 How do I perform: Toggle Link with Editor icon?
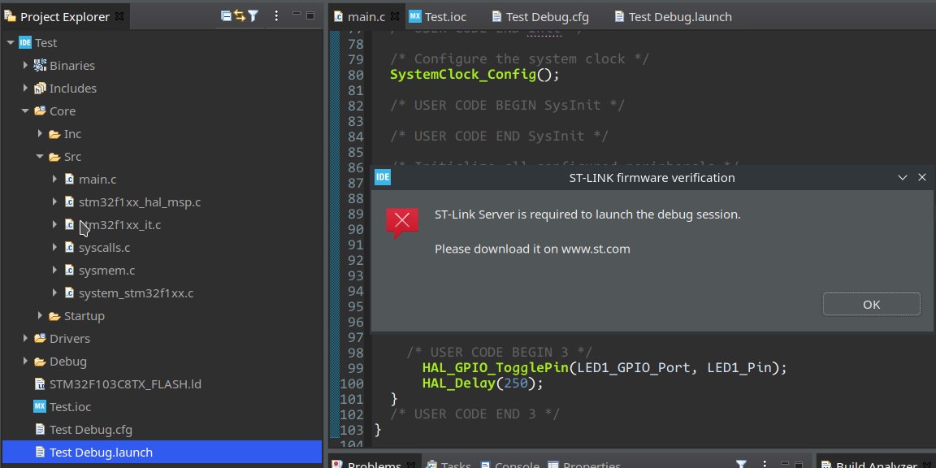[x=240, y=16]
